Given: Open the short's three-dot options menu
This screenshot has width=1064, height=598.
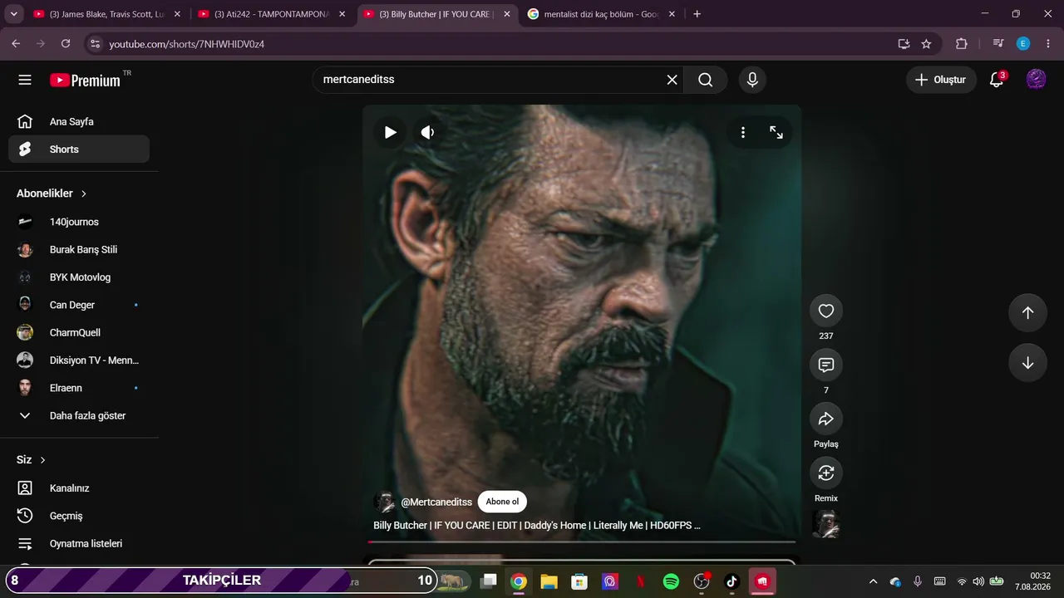Looking at the screenshot, I should (743, 132).
